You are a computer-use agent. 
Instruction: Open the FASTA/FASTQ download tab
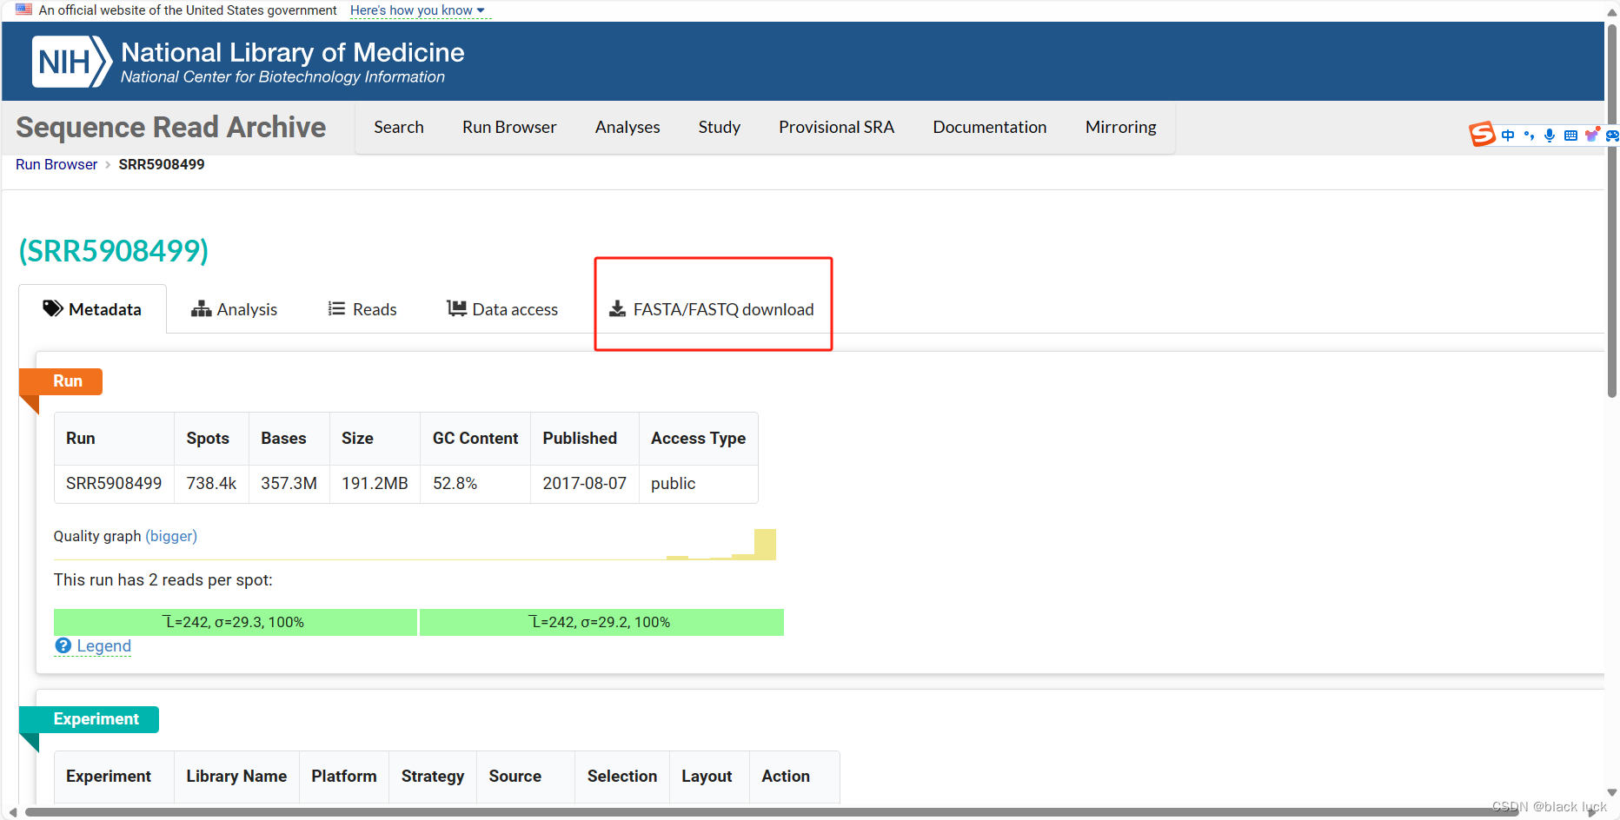point(712,309)
